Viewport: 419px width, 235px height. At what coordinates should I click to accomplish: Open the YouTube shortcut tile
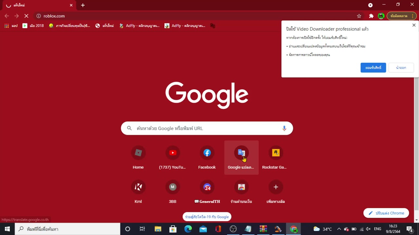pos(173,158)
